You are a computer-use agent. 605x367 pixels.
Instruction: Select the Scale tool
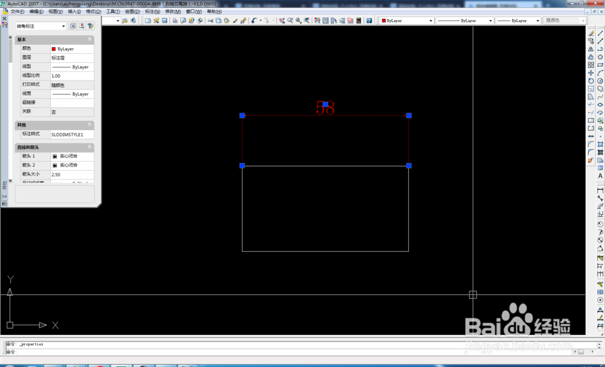[590, 89]
